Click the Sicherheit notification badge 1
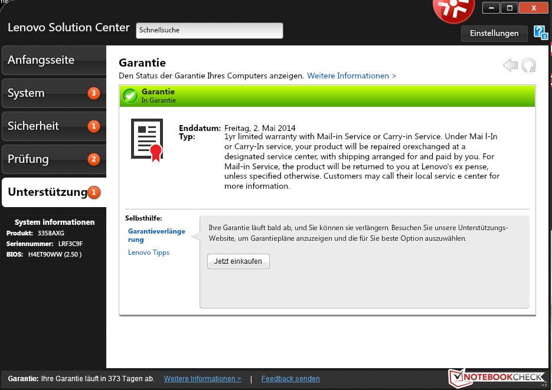This screenshot has width=552, height=390. pyautogui.click(x=94, y=126)
